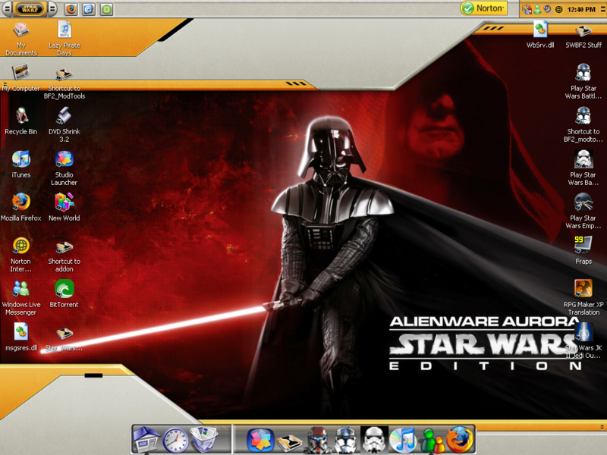Open Windows Live Messenger from the dock
The image size is (607, 455).
click(x=432, y=441)
